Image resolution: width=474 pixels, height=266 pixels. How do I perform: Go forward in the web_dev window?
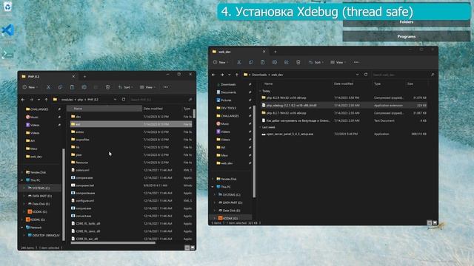coord(222,75)
